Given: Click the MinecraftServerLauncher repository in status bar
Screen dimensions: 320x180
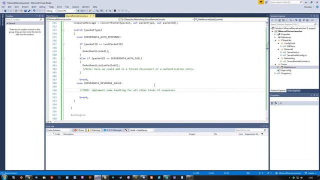Looking at the screenshot, I should click(x=288, y=173).
